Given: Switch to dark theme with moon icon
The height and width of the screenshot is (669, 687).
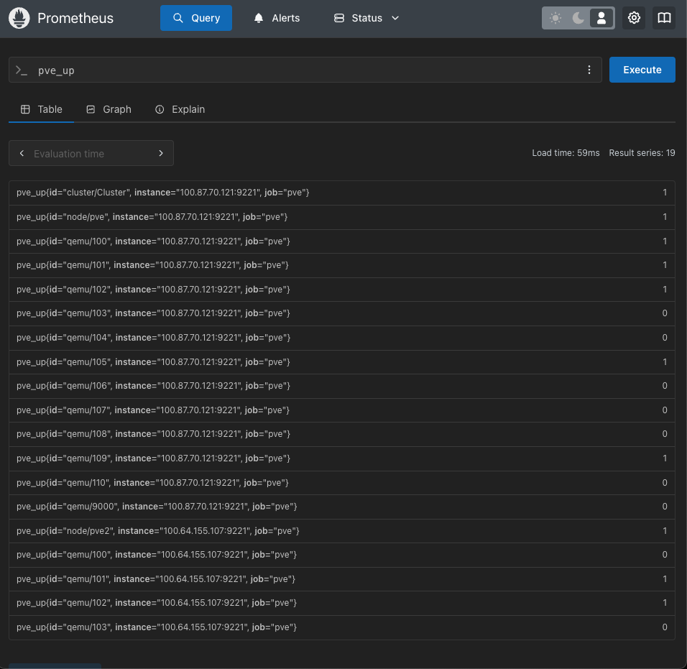Looking at the screenshot, I should (578, 18).
